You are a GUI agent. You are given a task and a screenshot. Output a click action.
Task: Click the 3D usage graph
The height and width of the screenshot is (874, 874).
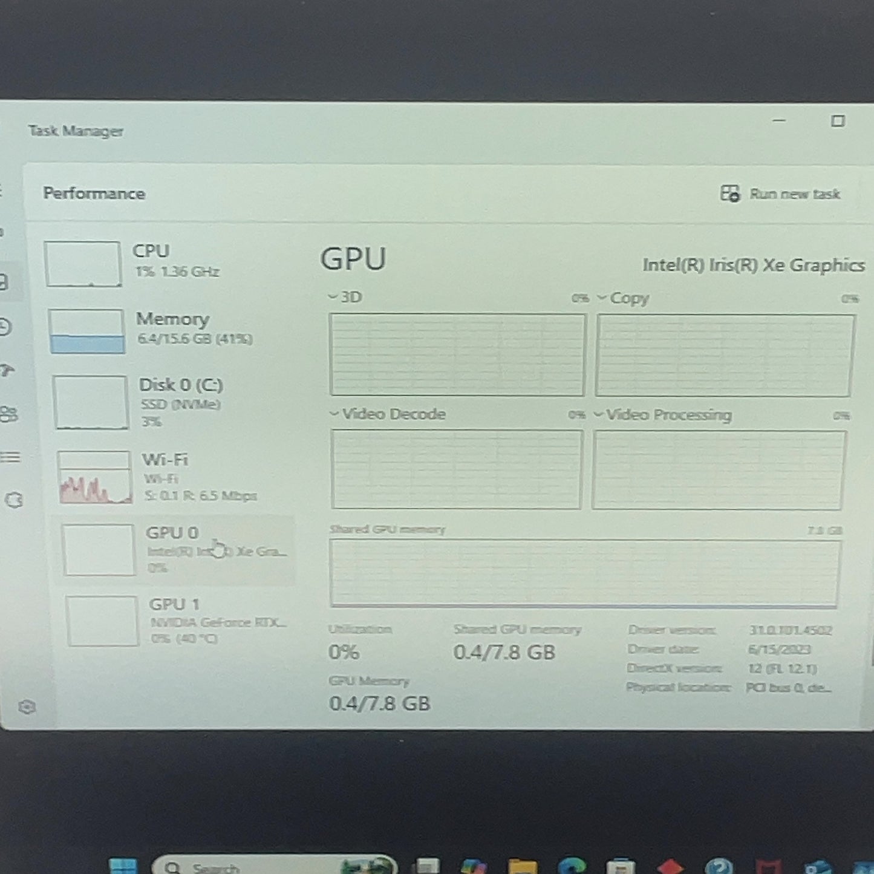tap(457, 354)
